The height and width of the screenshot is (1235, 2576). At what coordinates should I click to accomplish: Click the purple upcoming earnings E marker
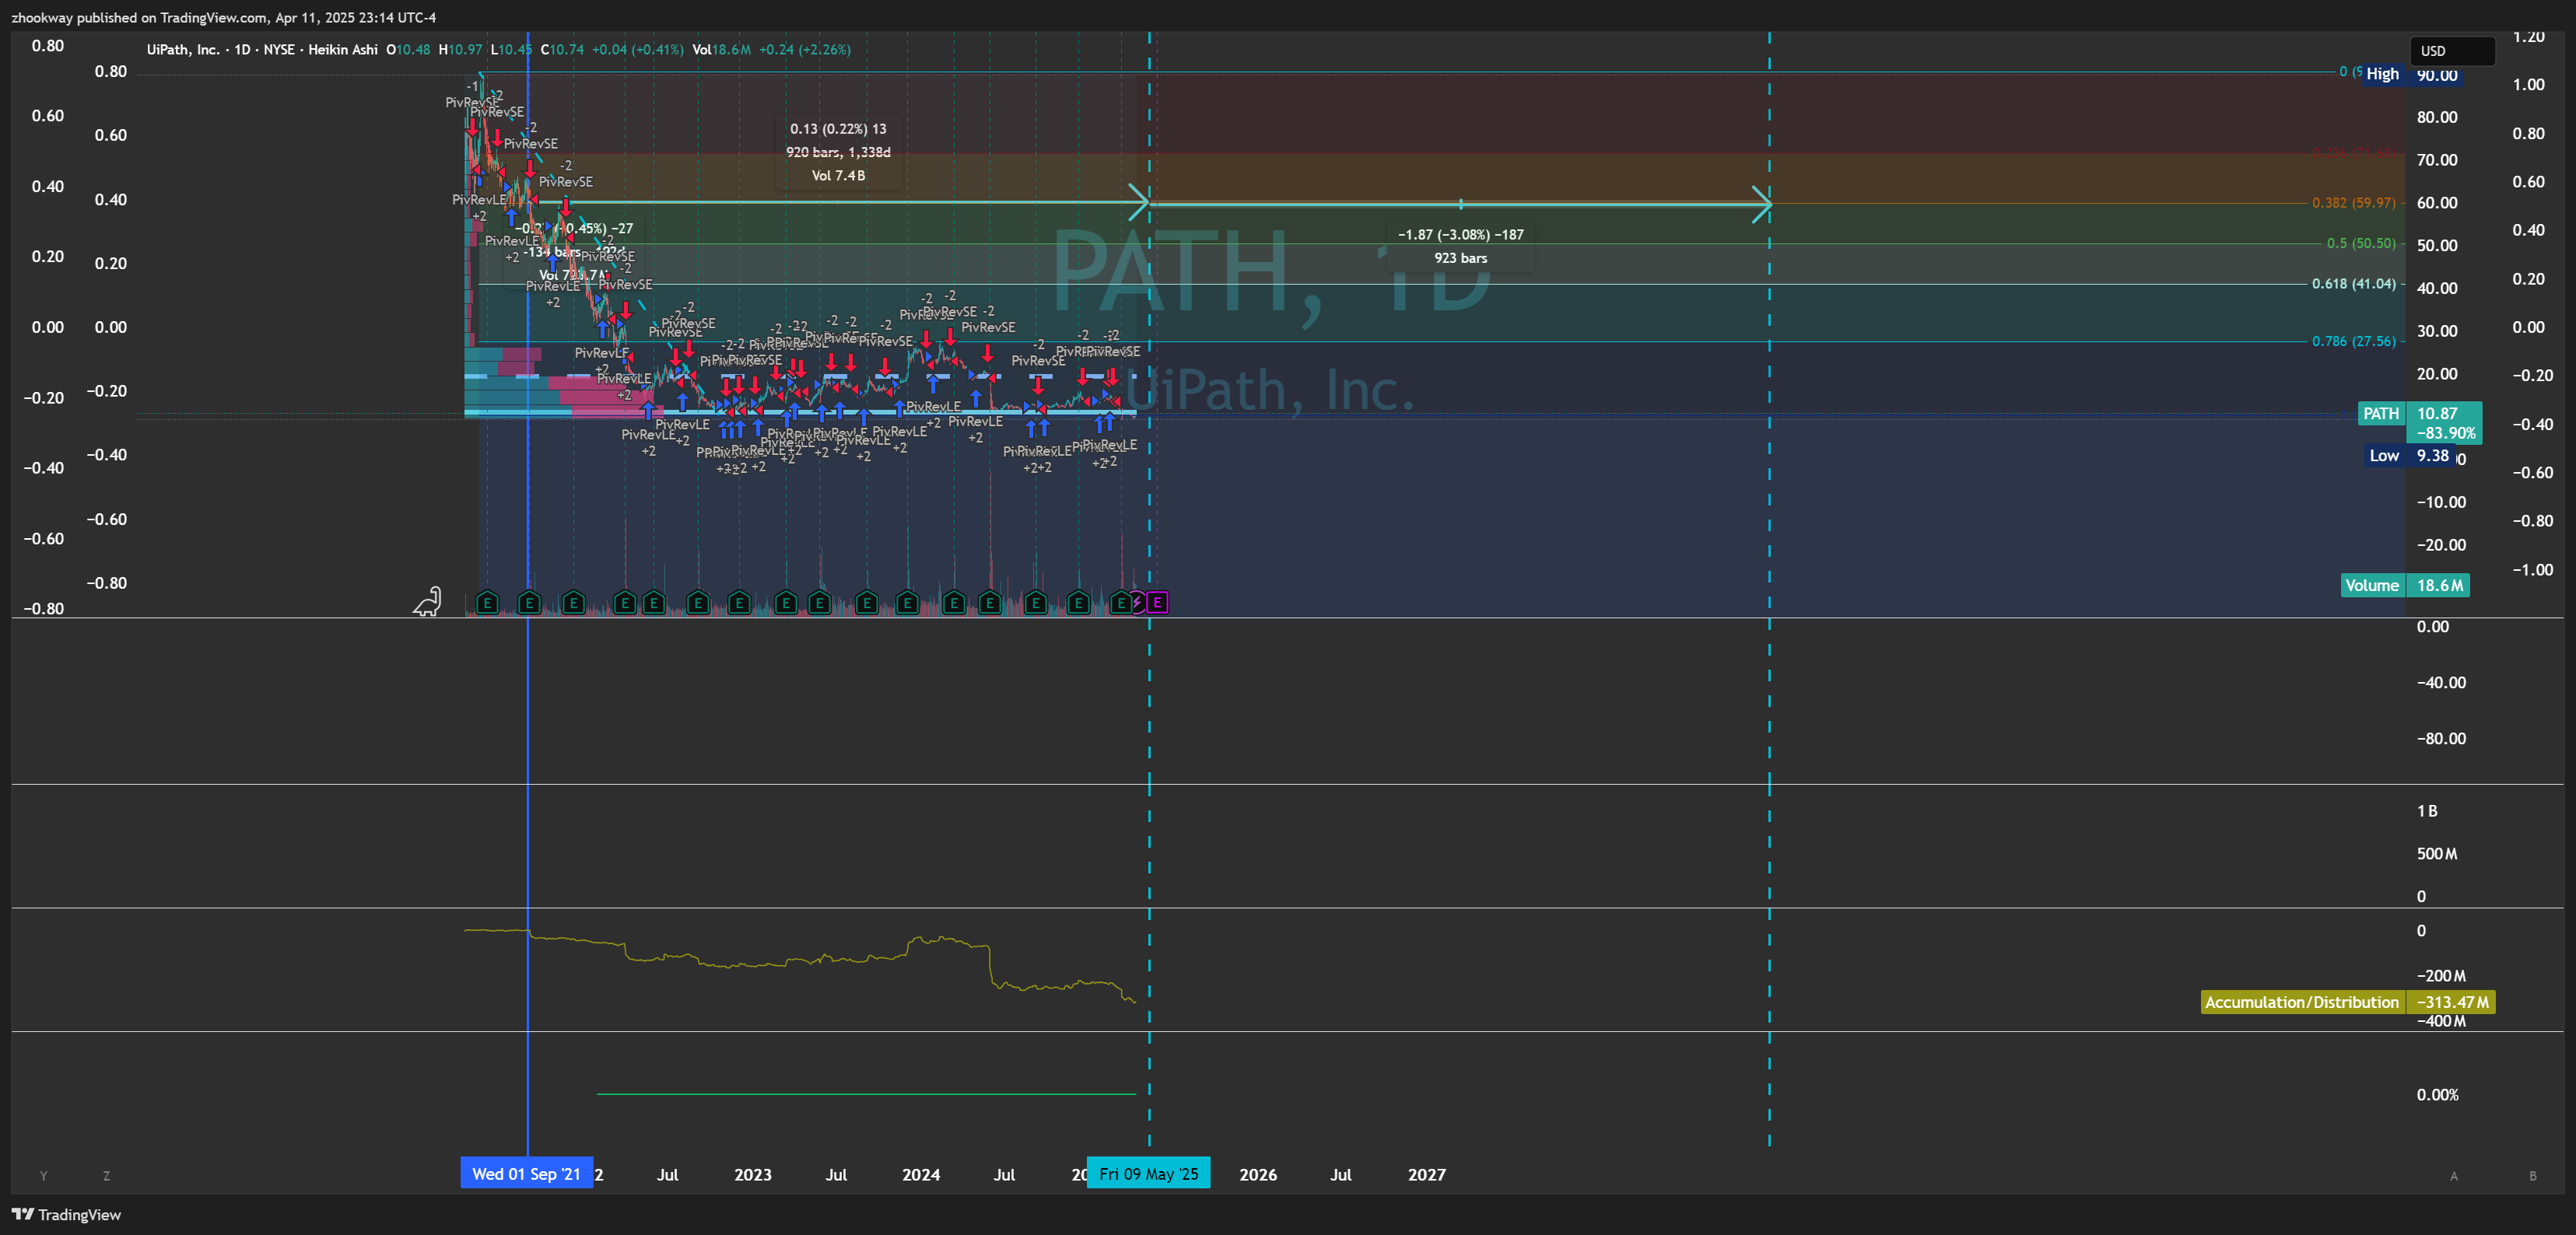[1157, 602]
